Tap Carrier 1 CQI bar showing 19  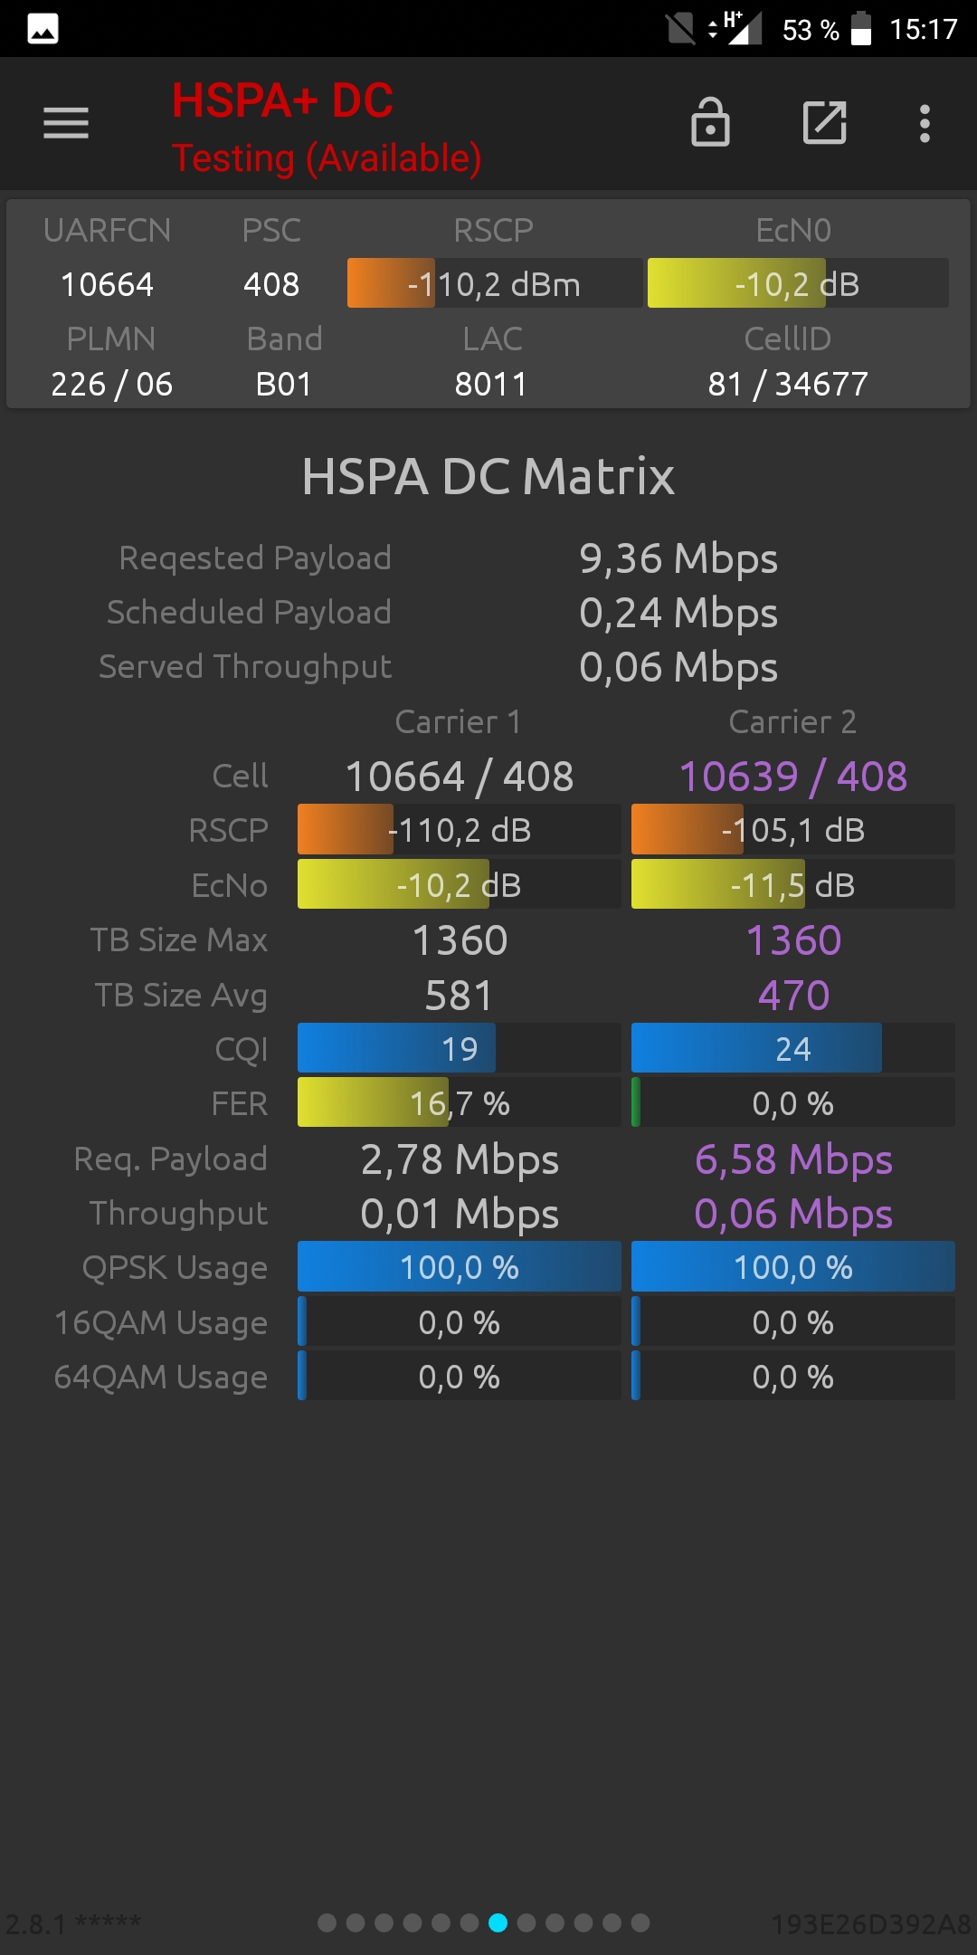pyautogui.click(x=459, y=1048)
